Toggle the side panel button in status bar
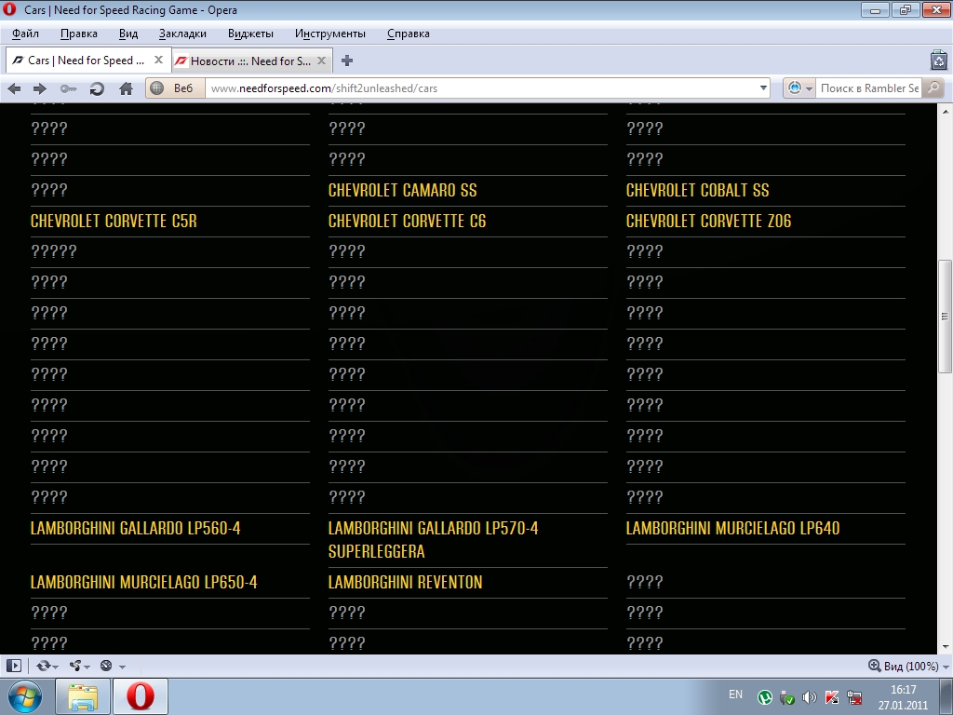 14,666
